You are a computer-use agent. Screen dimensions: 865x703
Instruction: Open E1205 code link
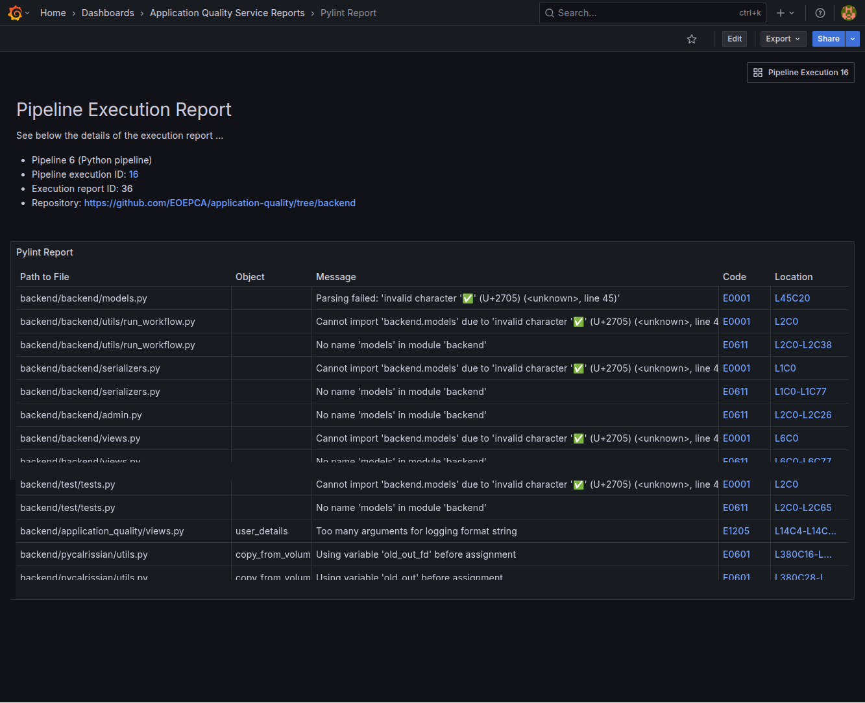[736, 531]
